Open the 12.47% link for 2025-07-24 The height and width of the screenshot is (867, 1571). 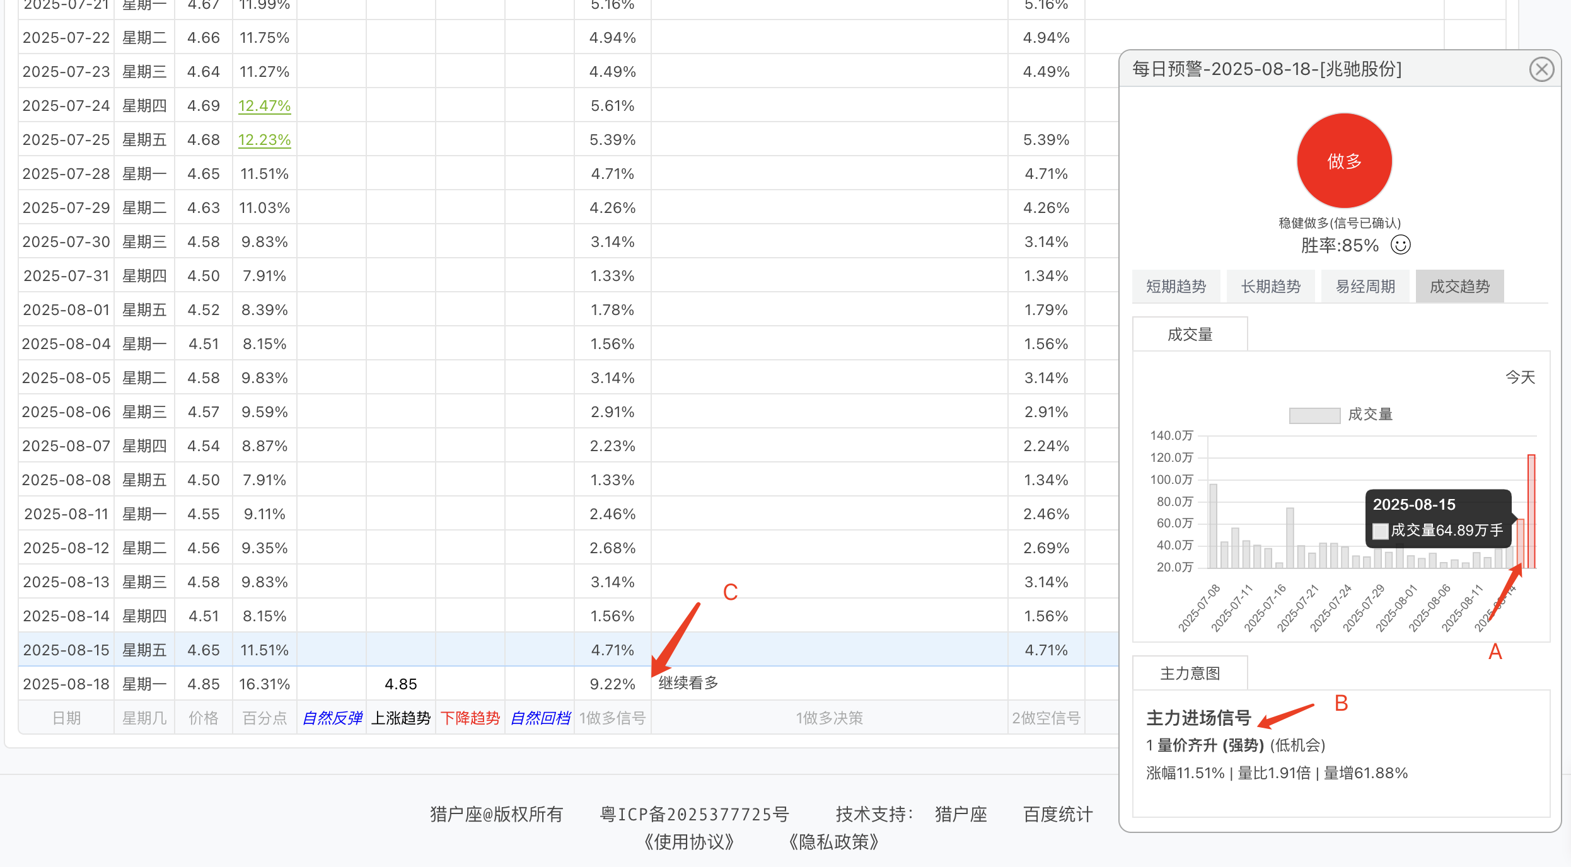point(264,106)
